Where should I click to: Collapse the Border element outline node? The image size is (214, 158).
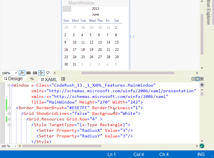pyautogui.click(x=9, y=108)
